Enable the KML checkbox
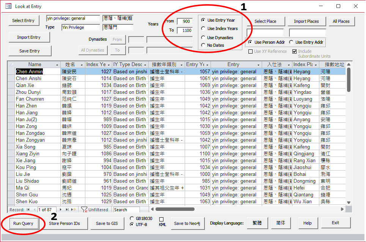The image size is (366, 242). (161, 219)
